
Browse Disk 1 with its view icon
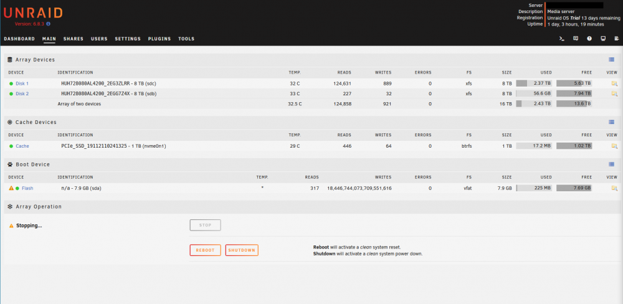[614, 83]
